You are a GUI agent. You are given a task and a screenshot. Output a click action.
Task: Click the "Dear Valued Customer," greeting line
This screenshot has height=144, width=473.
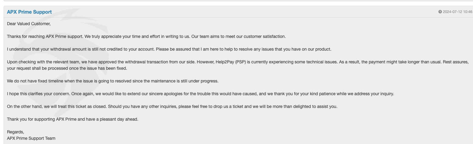point(29,24)
